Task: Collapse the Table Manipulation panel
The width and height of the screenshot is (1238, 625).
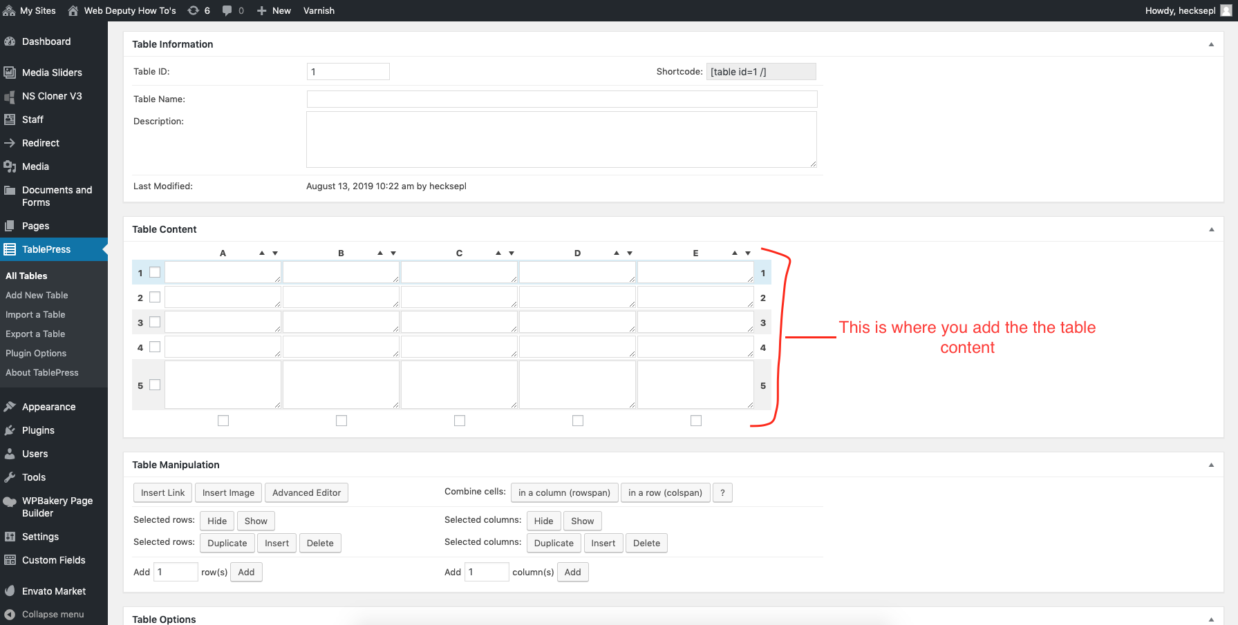Action: coord(1211,465)
